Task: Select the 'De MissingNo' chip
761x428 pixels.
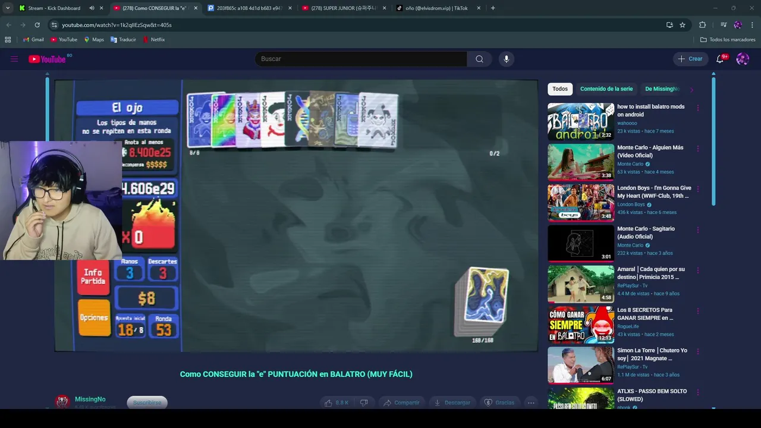Action: pos(662,89)
